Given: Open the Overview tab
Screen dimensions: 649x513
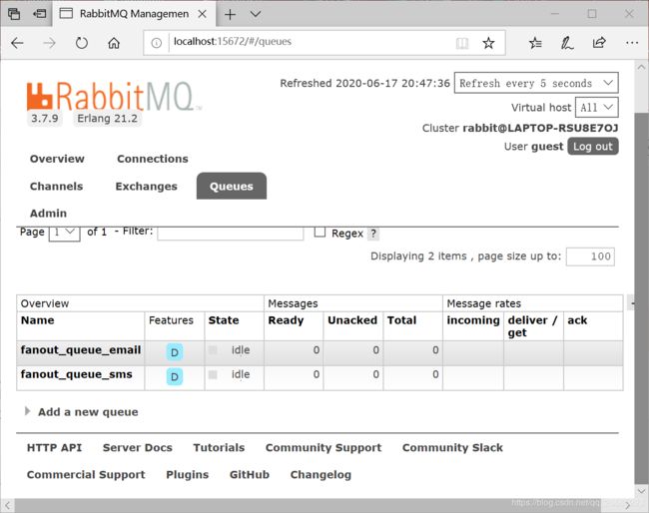Looking at the screenshot, I should point(57,159).
